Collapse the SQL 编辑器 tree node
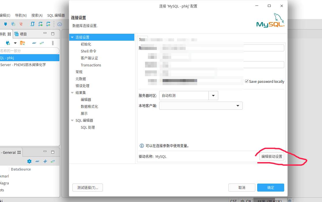The height and width of the screenshot is (202, 322). 72,120
